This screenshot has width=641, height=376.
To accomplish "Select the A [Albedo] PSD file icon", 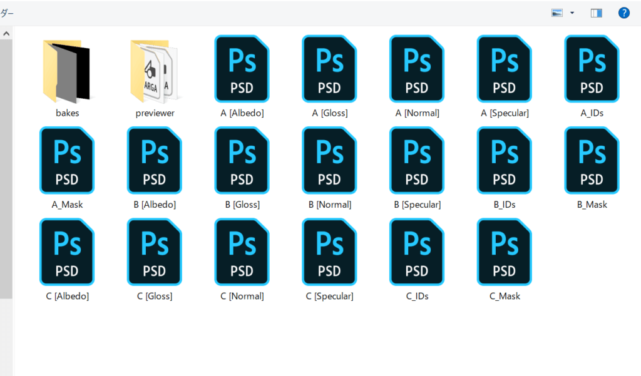I will [x=242, y=69].
